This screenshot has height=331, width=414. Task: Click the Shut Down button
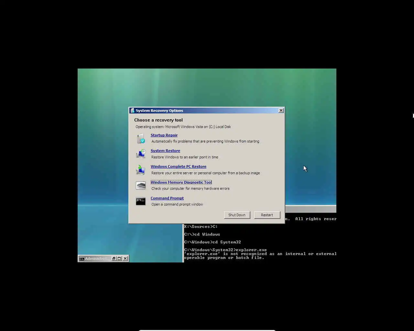click(x=237, y=215)
